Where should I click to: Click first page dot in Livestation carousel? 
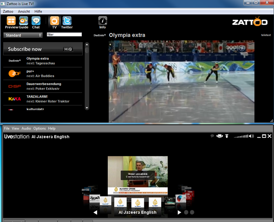click(x=186, y=212)
